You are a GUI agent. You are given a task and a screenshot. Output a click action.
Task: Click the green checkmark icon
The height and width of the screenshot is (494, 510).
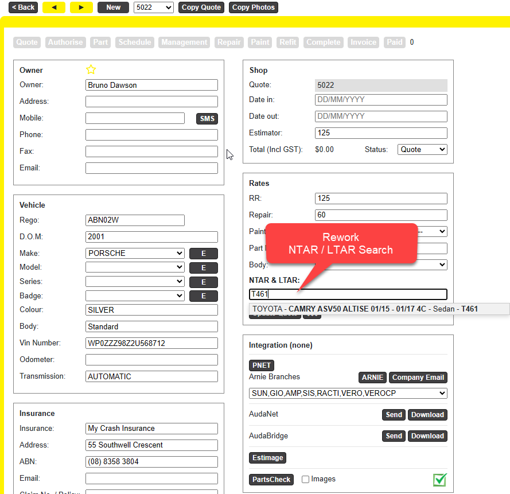[440, 480]
